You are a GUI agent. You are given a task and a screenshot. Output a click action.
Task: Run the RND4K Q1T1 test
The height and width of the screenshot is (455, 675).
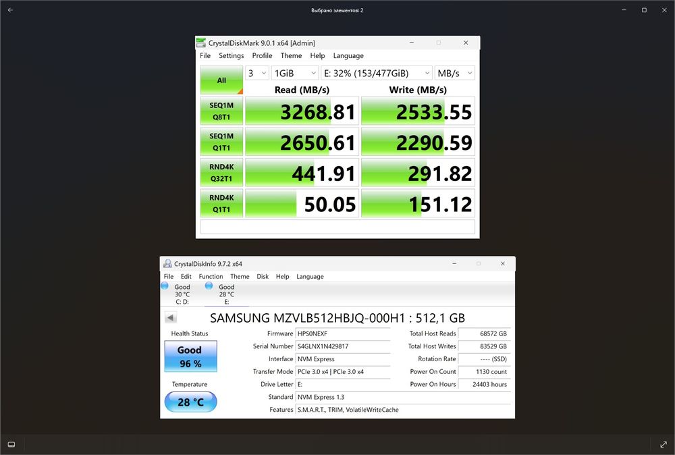point(221,203)
